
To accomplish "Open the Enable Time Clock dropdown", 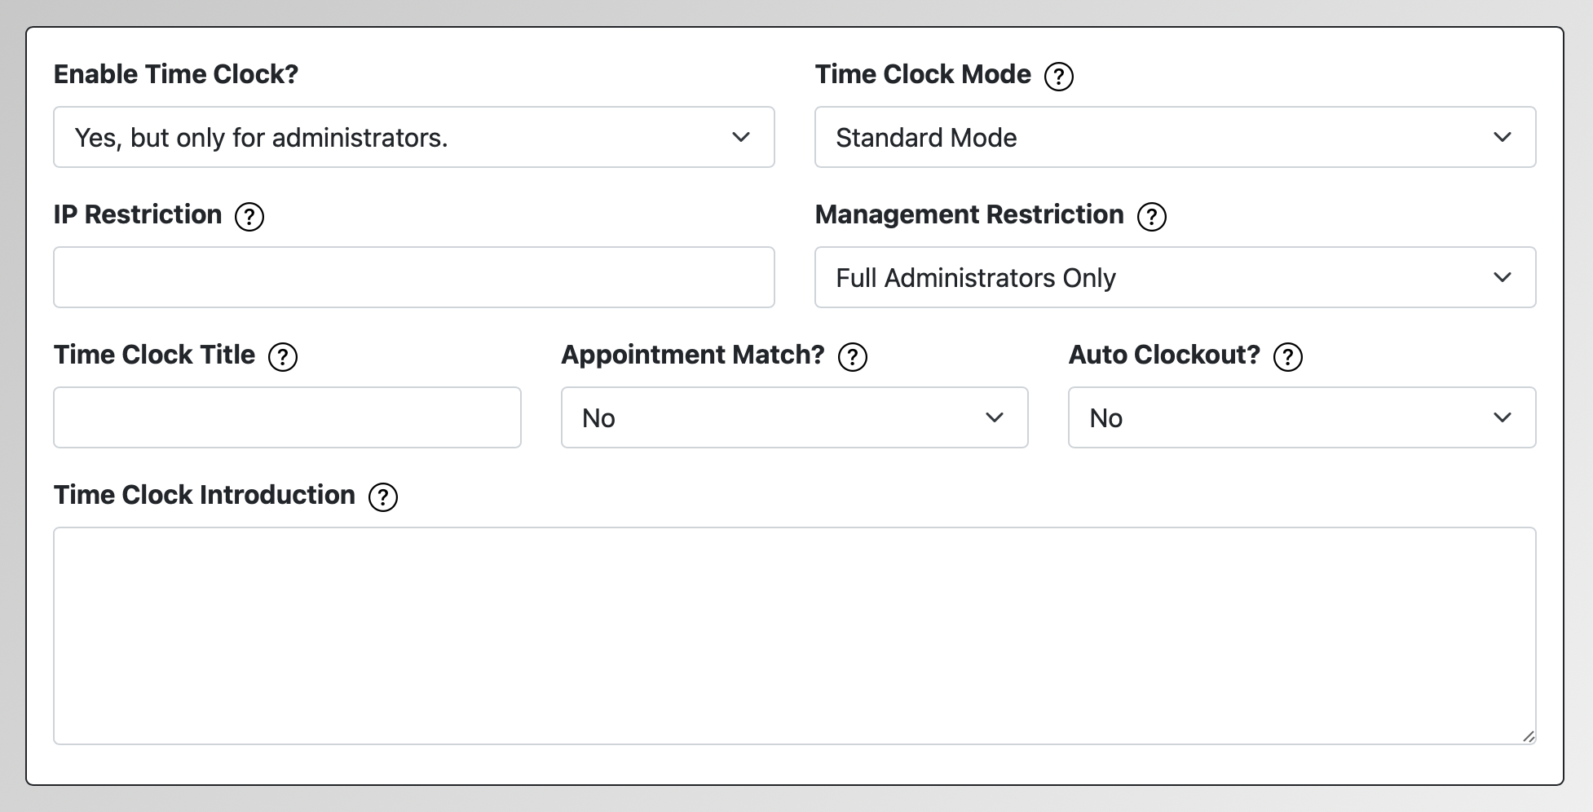I will coord(413,137).
